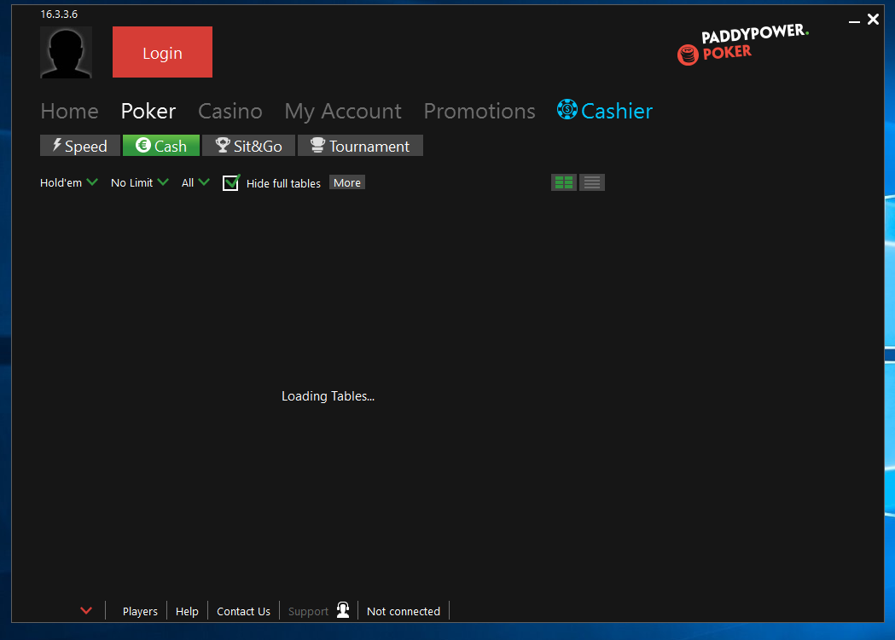This screenshot has width=895, height=640.
Task: Click the Cashier chip icon
Action: [x=567, y=109]
